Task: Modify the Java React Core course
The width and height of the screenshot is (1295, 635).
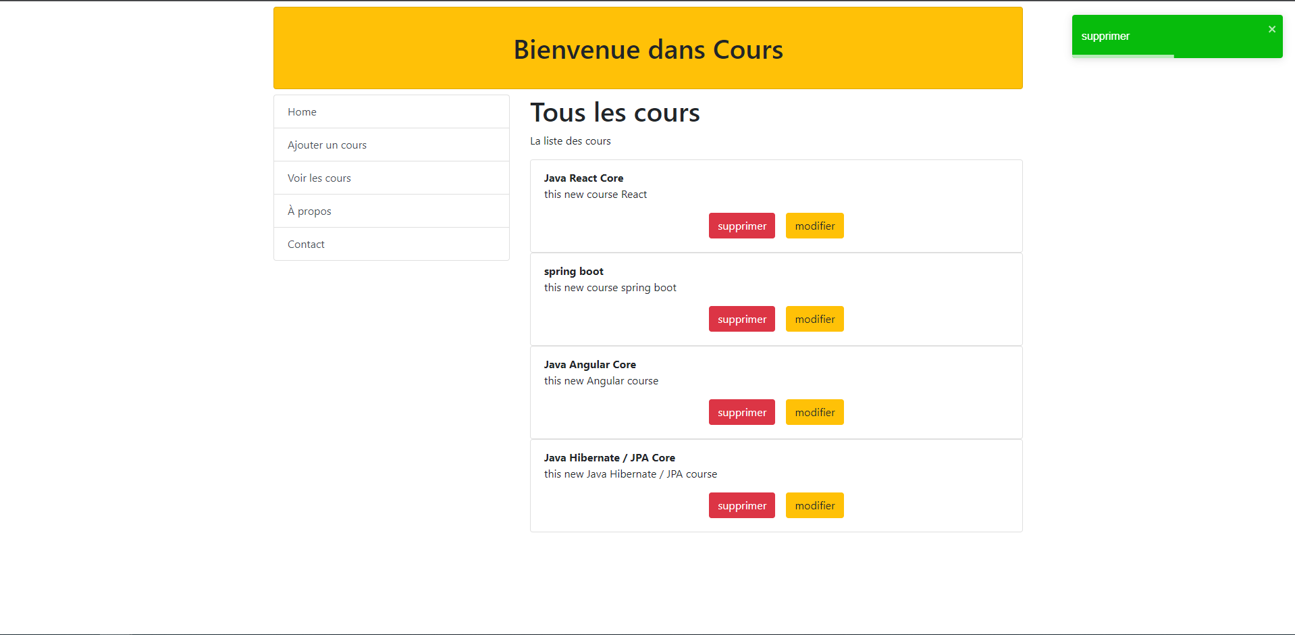Action: (814, 226)
